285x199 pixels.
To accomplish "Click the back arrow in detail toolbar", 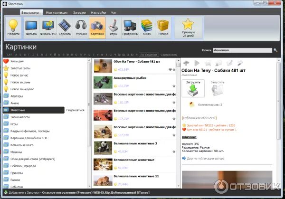I will [186, 63].
